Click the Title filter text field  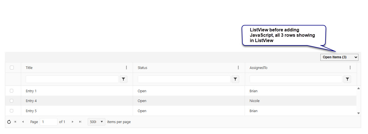click(72, 79)
